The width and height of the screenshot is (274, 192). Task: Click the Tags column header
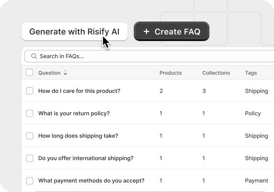click(x=251, y=73)
